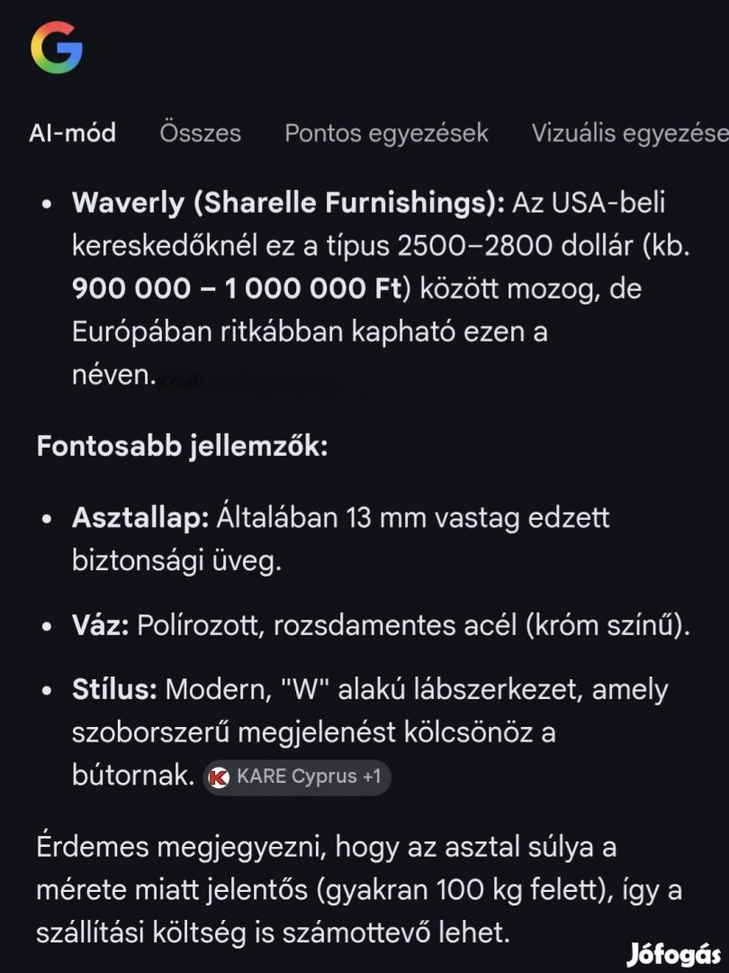This screenshot has height=973, width=729.
Task: Click the Stílus bold label
Action: tap(115, 690)
